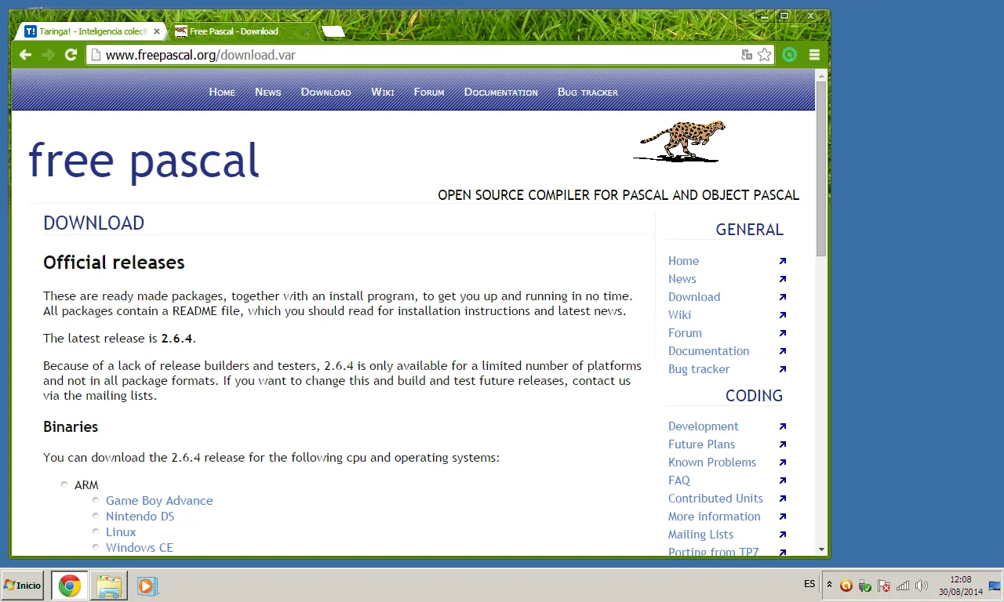Open Forum in the top navigation bar
This screenshot has height=602, width=1004.
coord(429,92)
